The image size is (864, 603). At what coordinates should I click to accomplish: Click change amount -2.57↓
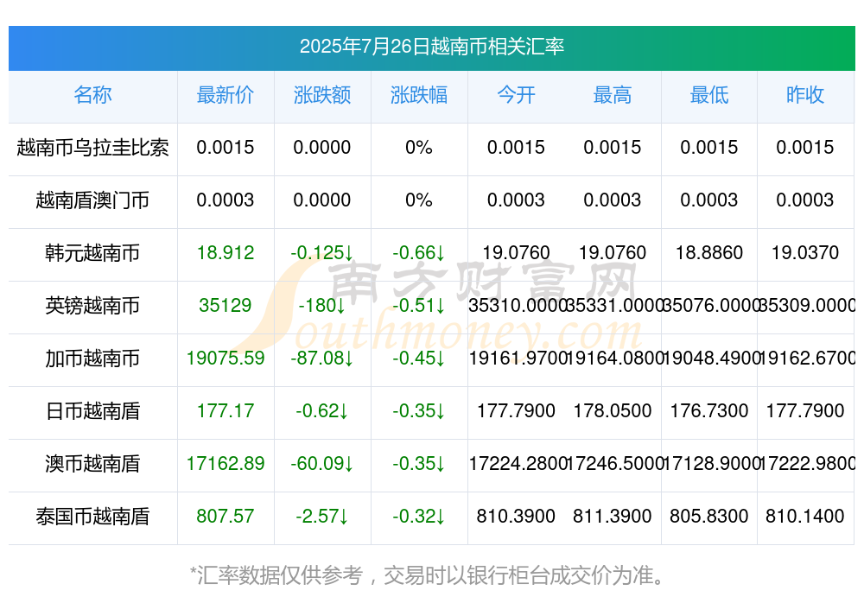point(321,517)
